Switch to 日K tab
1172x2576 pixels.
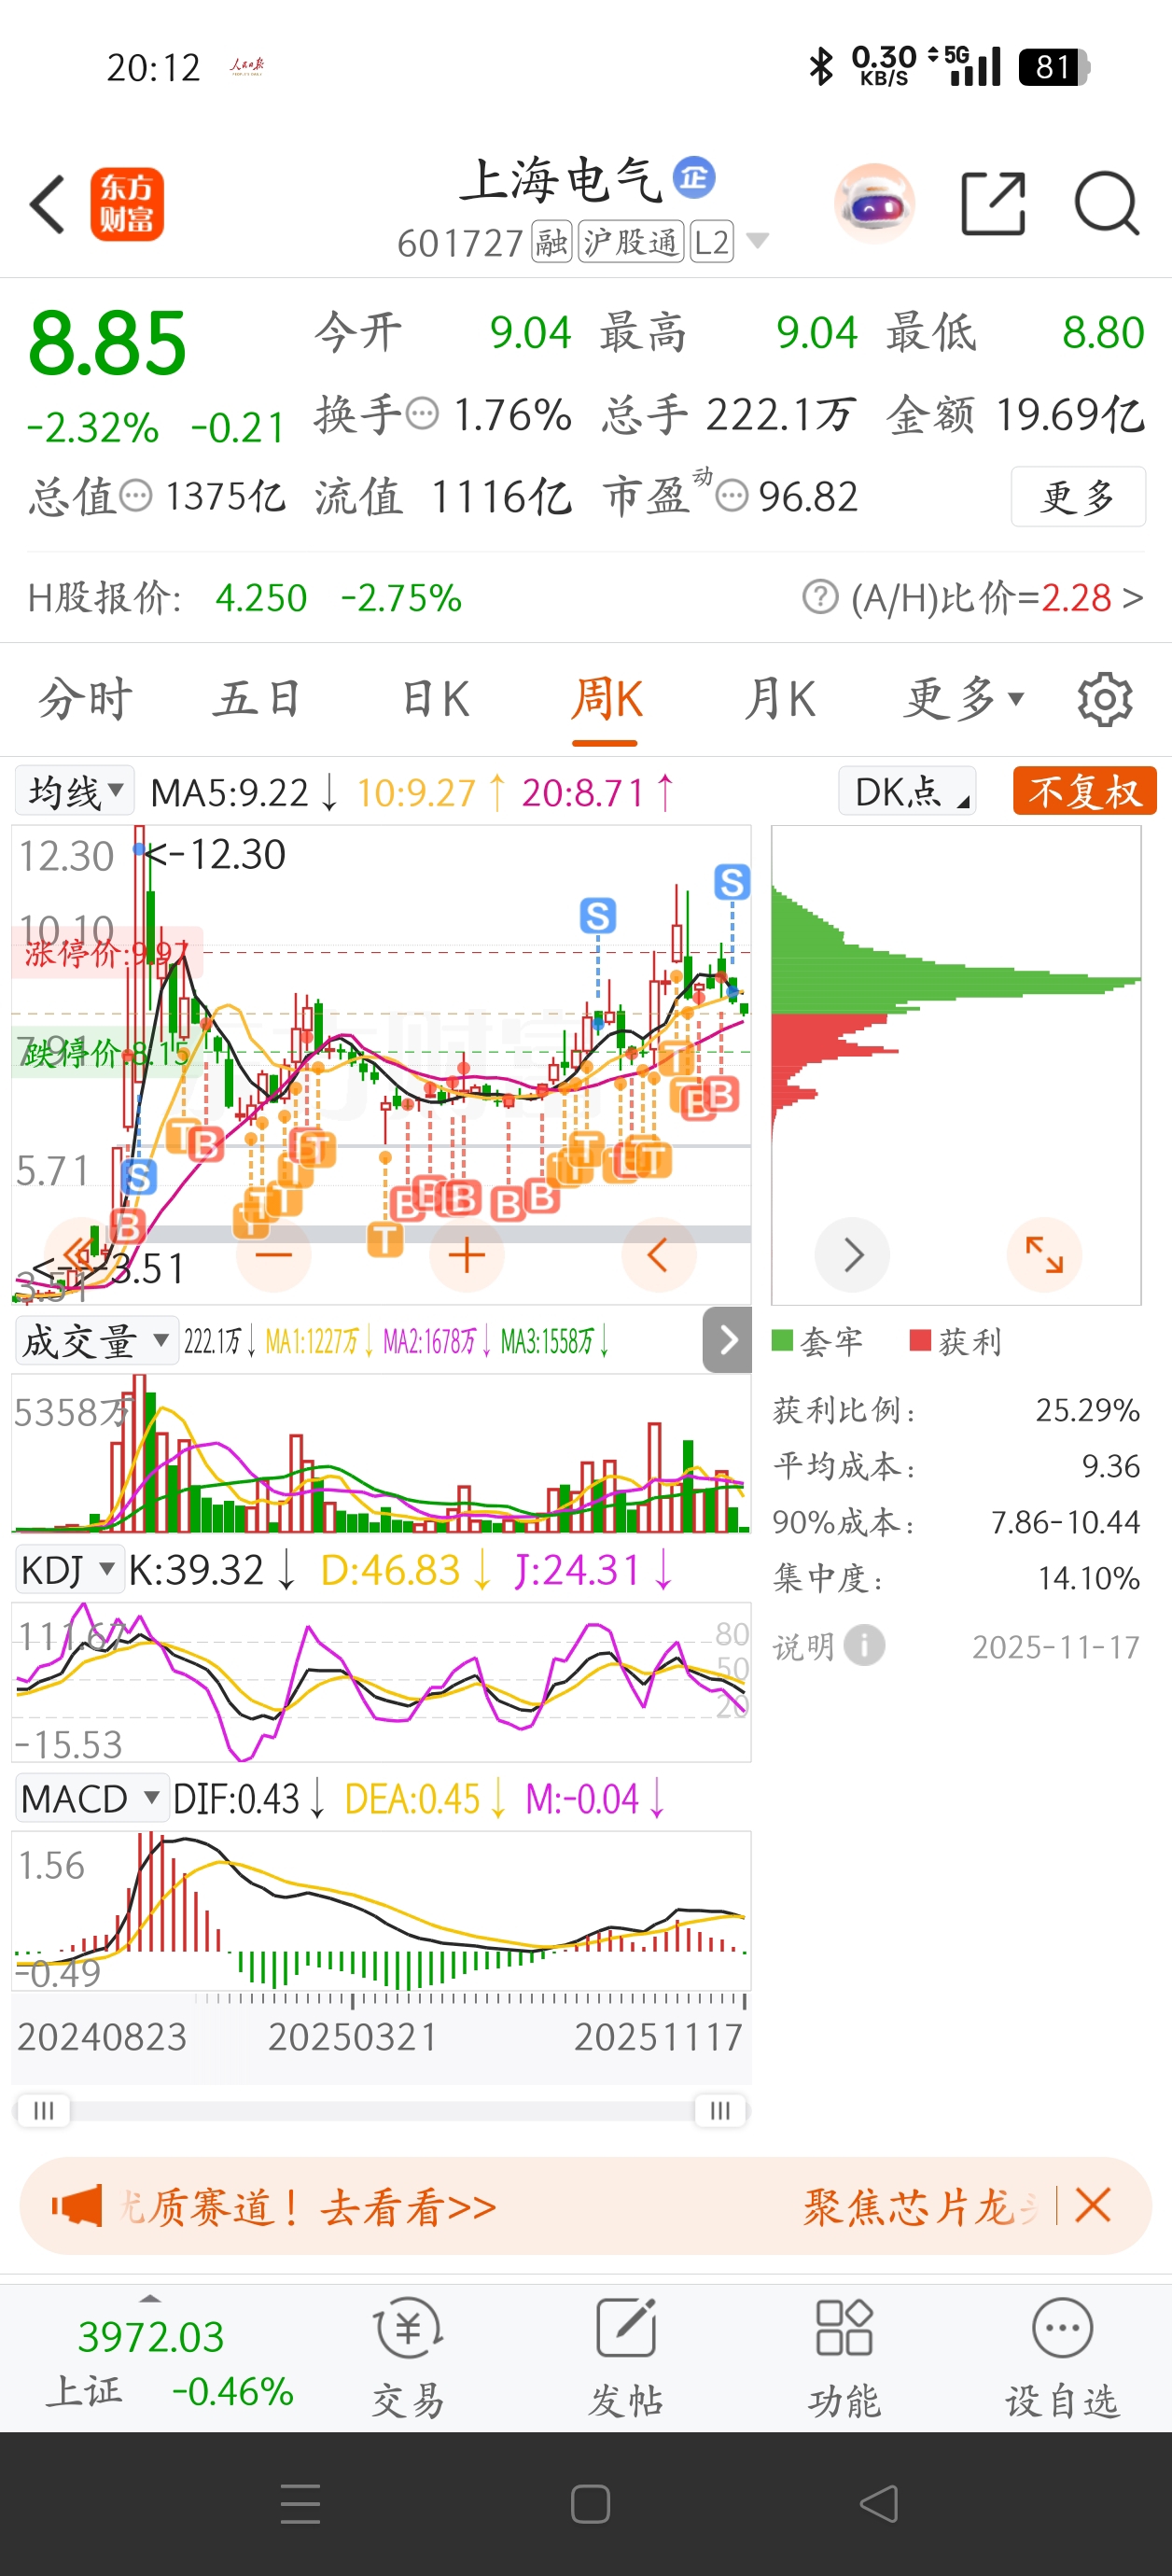[x=434, y=699]
